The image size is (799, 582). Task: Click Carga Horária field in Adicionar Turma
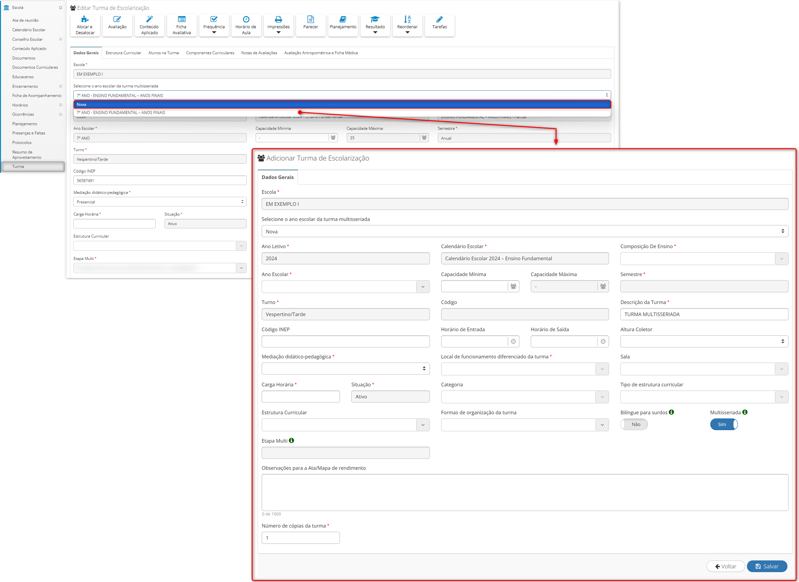coord(300,396)
